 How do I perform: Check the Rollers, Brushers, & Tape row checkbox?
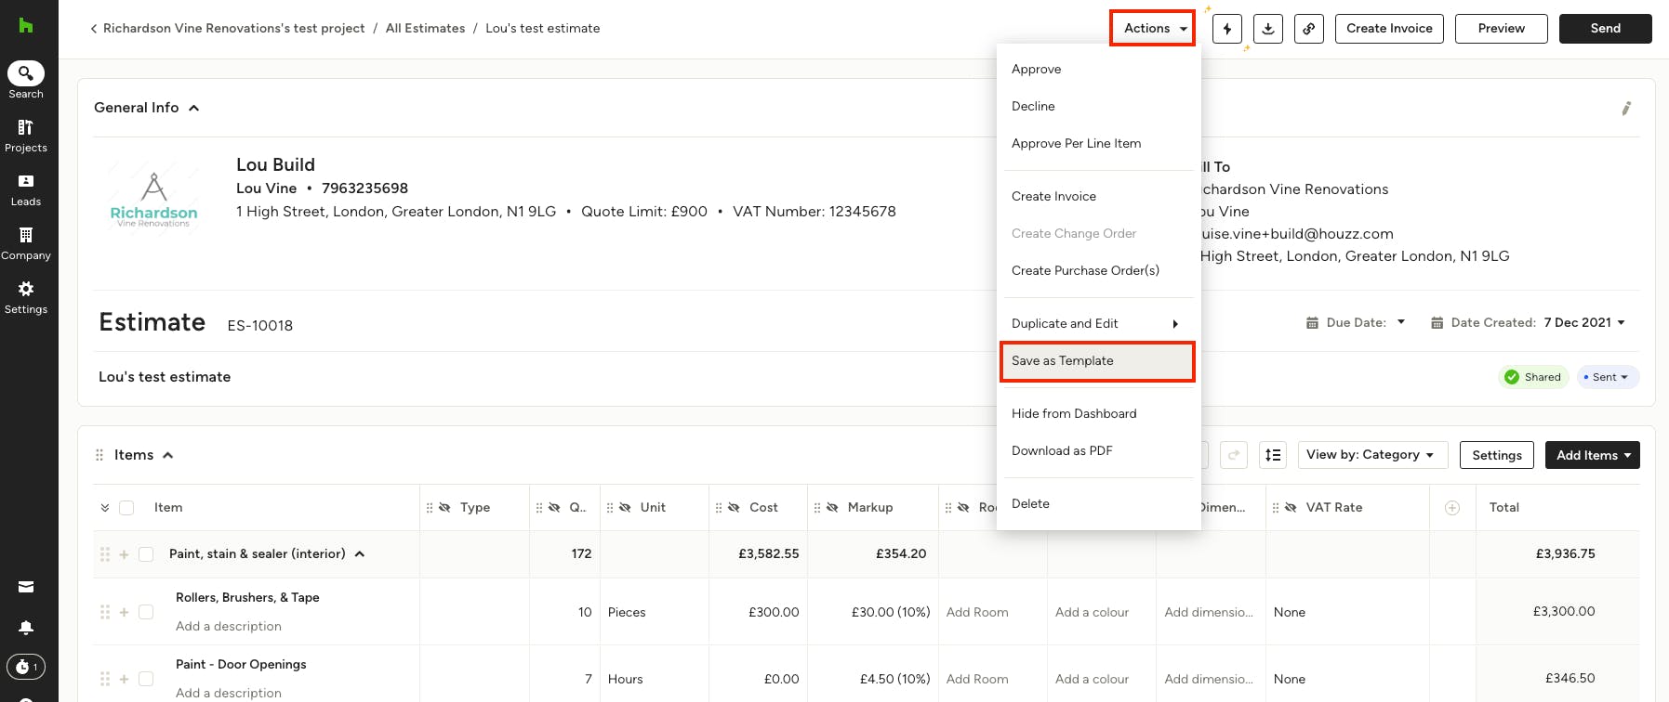pos(146,612)
